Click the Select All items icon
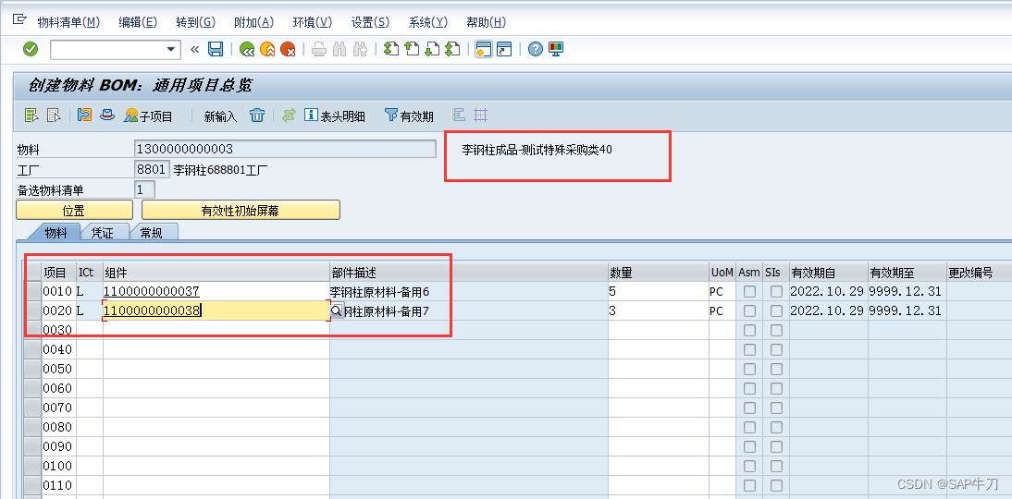Viewport: 1012px width, 499px height. [x=31, y=116]
